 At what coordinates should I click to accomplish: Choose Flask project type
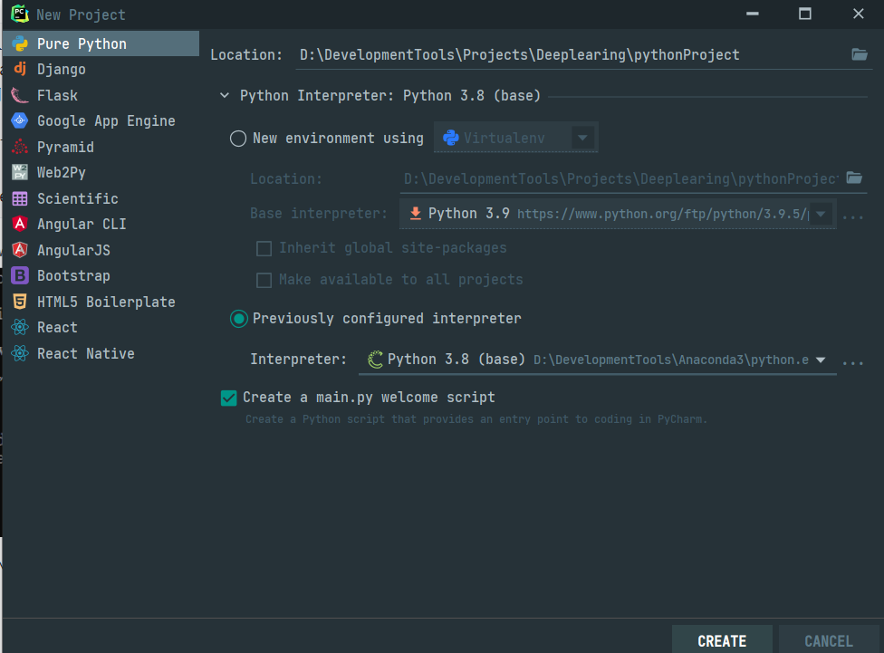pyautogui.click(x=101, y=95)
